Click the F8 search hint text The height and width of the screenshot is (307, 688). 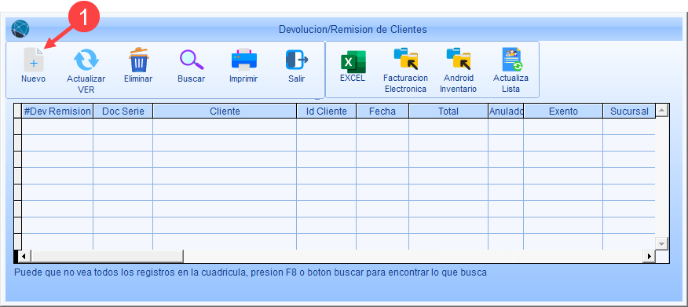(x=251, y=272)
